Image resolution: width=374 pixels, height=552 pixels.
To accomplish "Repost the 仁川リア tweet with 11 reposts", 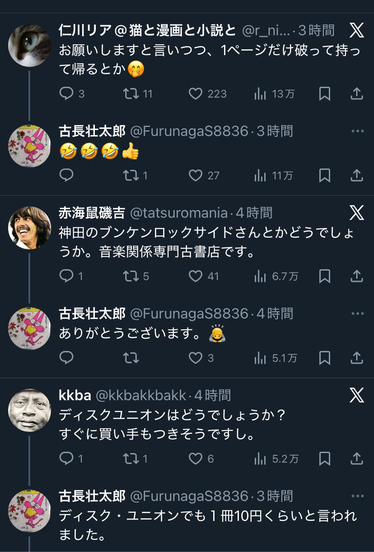I will [x=131, y=94].
